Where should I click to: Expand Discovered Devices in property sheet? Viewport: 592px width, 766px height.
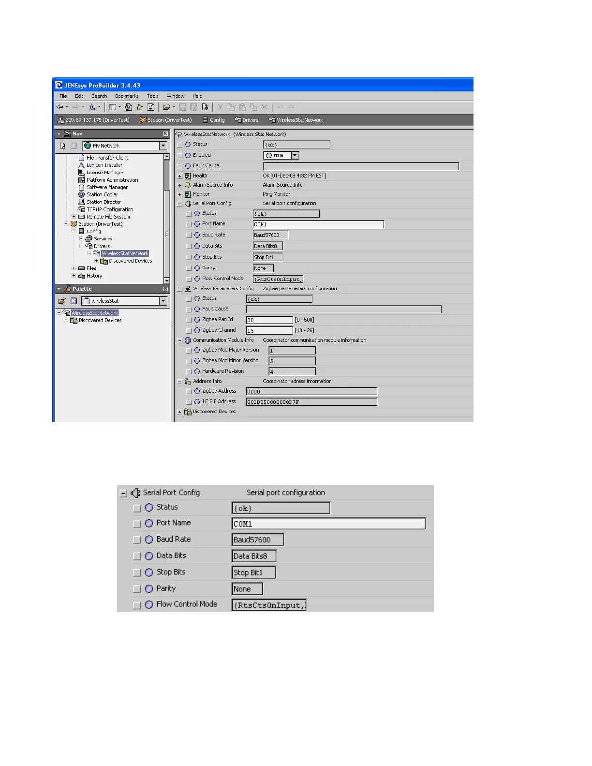[x=180, y=412]
